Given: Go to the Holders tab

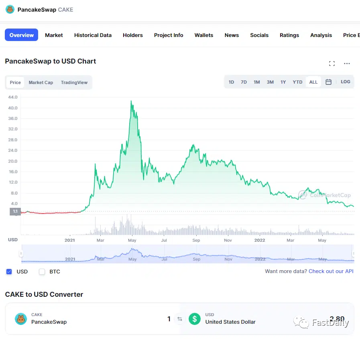Looking at the screenshot, I should tap(133, 35).
